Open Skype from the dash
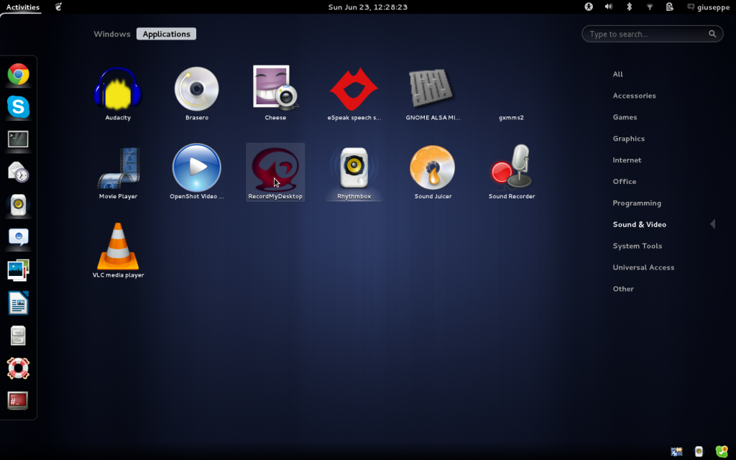 (18, 106)
